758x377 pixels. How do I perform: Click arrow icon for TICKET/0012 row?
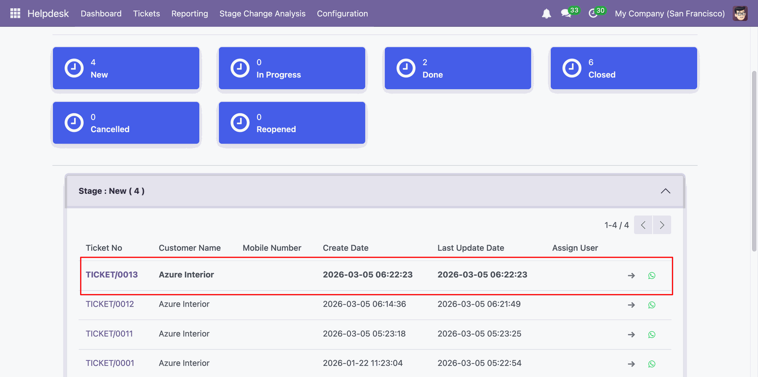pos(631,305)
